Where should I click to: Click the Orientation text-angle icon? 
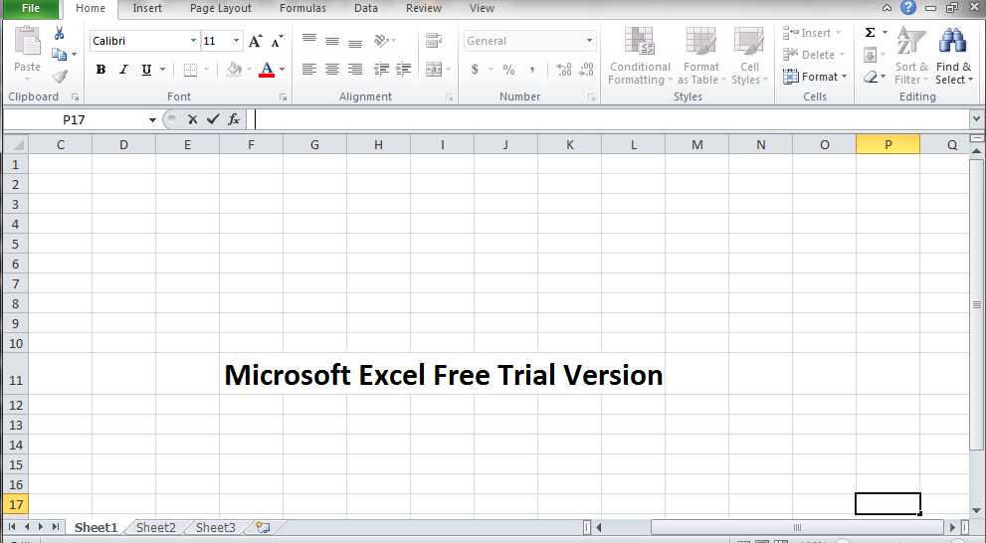pyautogui.click(x=381, y=41)
